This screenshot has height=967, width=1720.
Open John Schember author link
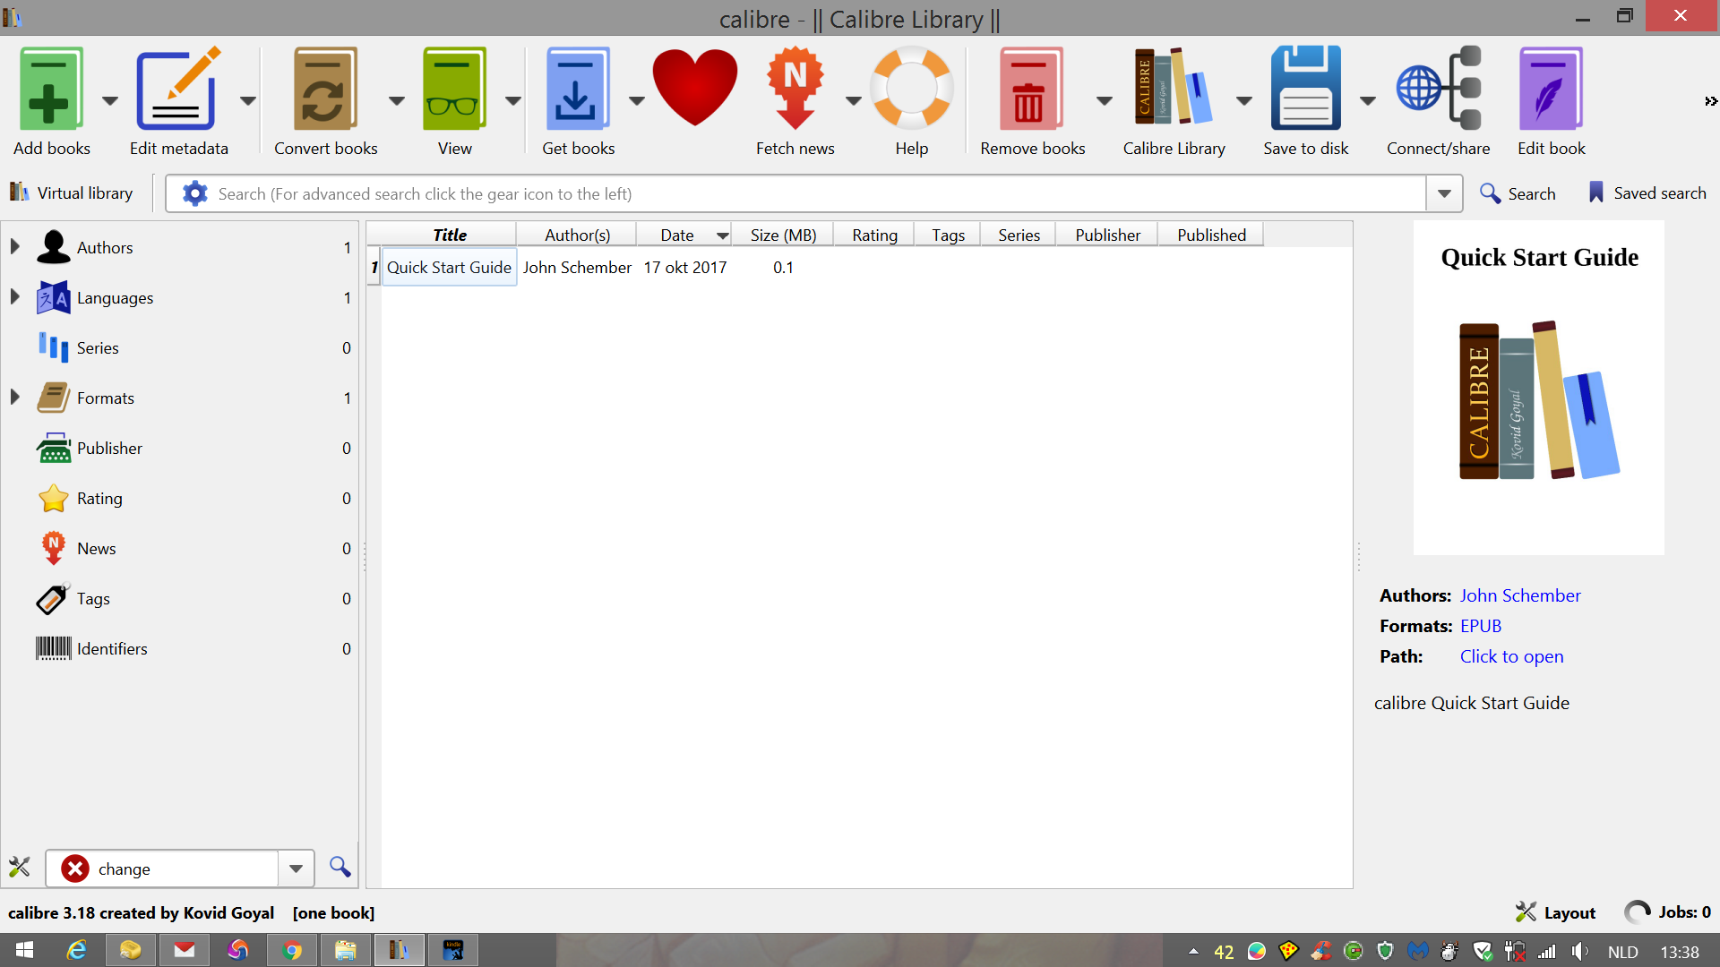(1519, 595)
